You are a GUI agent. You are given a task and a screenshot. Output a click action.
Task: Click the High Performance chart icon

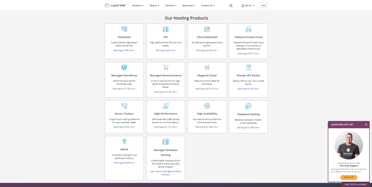(x=166, y=106)
